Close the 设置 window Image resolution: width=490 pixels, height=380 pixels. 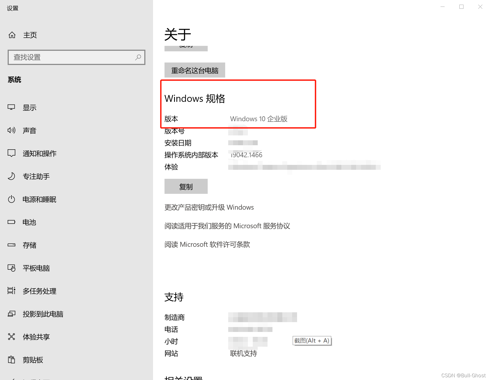pyautogui.click(x=480, y=7)
